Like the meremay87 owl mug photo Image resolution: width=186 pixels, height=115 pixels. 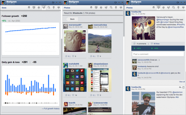click(73, 56)
